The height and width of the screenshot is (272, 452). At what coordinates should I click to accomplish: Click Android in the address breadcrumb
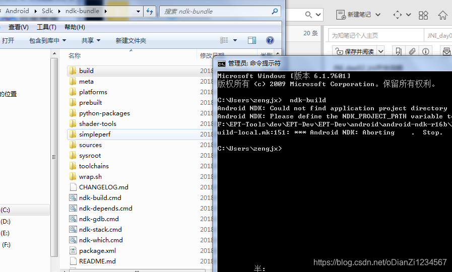pyautogui.click(x=17, y=11)
